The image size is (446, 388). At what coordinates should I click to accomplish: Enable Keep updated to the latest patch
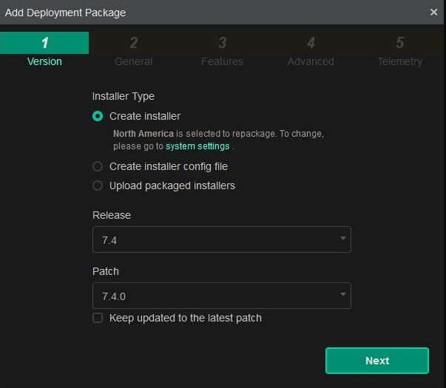(98, 318)
